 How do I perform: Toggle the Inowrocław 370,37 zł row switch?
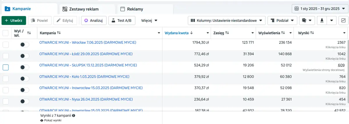24,90
